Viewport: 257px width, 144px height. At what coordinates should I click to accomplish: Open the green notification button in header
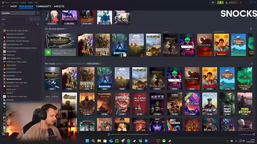tap(220, 2)
